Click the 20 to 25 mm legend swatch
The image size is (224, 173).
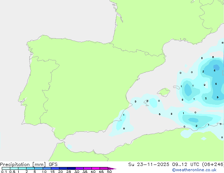coord(63,168)
